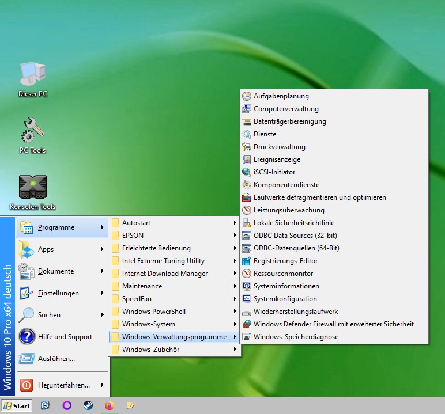Open Hilfe und Support
This screenshot has width=445, height=414.
(62, 337)
